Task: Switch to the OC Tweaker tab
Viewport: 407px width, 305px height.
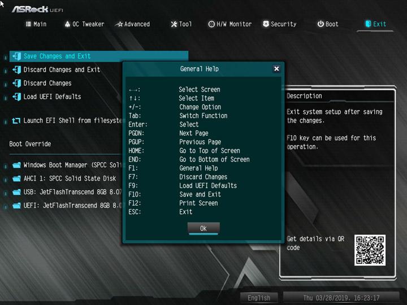Action: (x=84, y=24)
